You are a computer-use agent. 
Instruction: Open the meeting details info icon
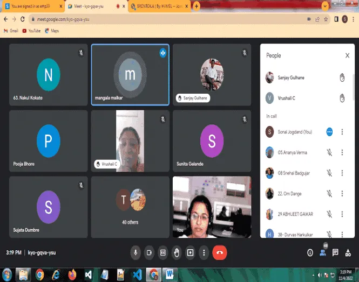310,252
